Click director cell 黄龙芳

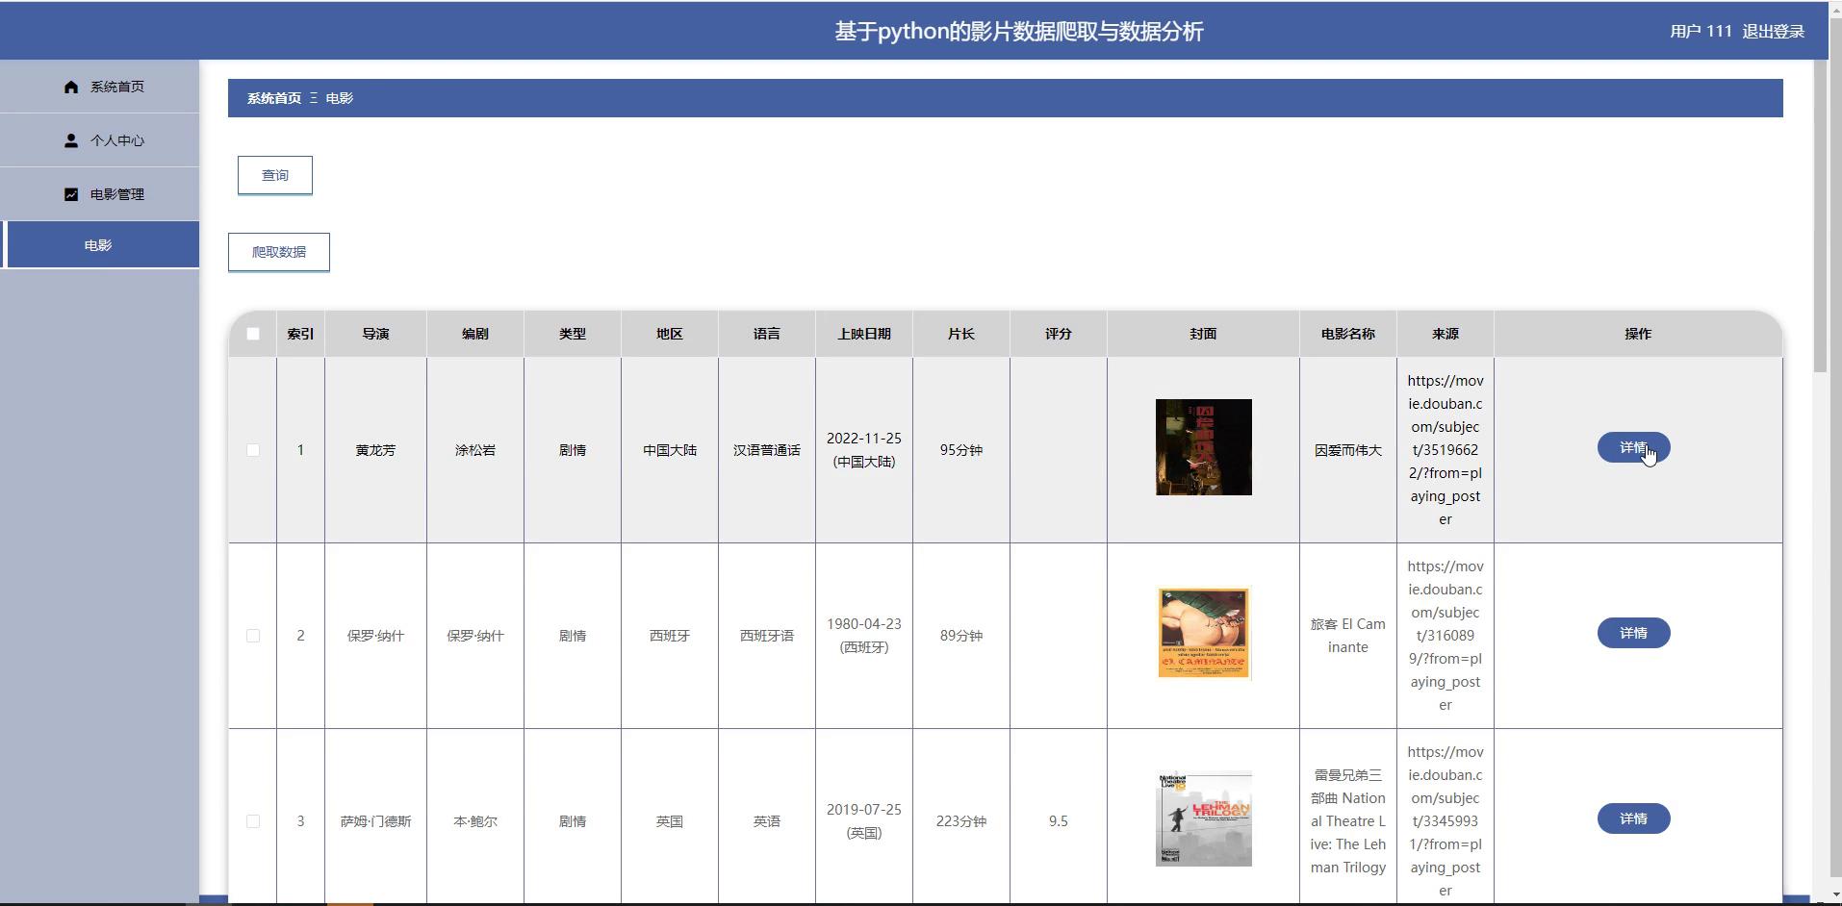pyautogui.click(x=376, y=450)
